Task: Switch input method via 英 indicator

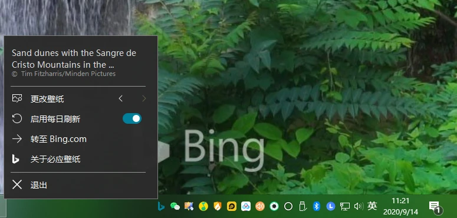Action: [x=372, y=206]
